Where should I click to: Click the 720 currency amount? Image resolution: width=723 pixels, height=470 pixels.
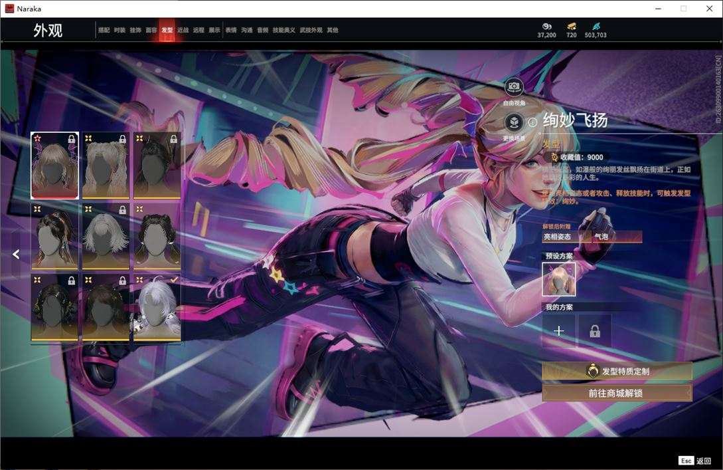(x=572, y=35)
